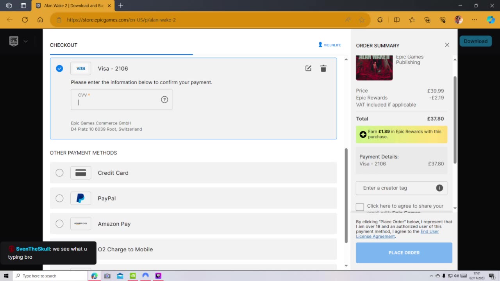This screenshot has width=500, height=281.
Task: Delete the Visa - 2106 payment method
Action: pyautogui.click(x=323, y=68)
